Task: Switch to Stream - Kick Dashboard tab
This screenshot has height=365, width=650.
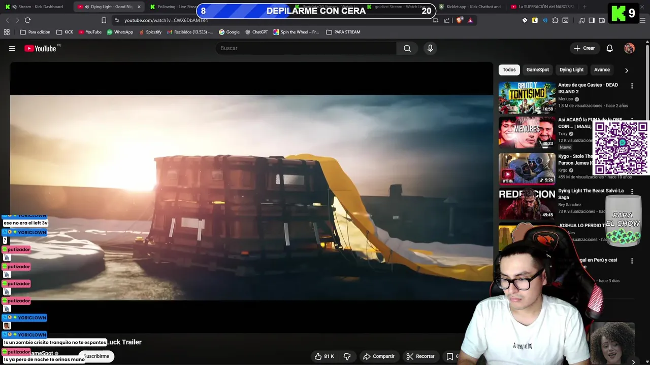Action: pyautogui.click(x=36, y=7)
